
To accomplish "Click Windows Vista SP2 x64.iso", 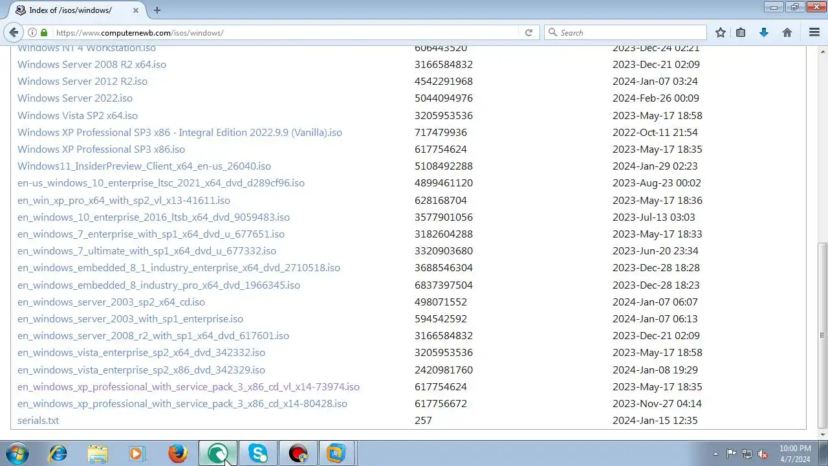I will [78, 115].
